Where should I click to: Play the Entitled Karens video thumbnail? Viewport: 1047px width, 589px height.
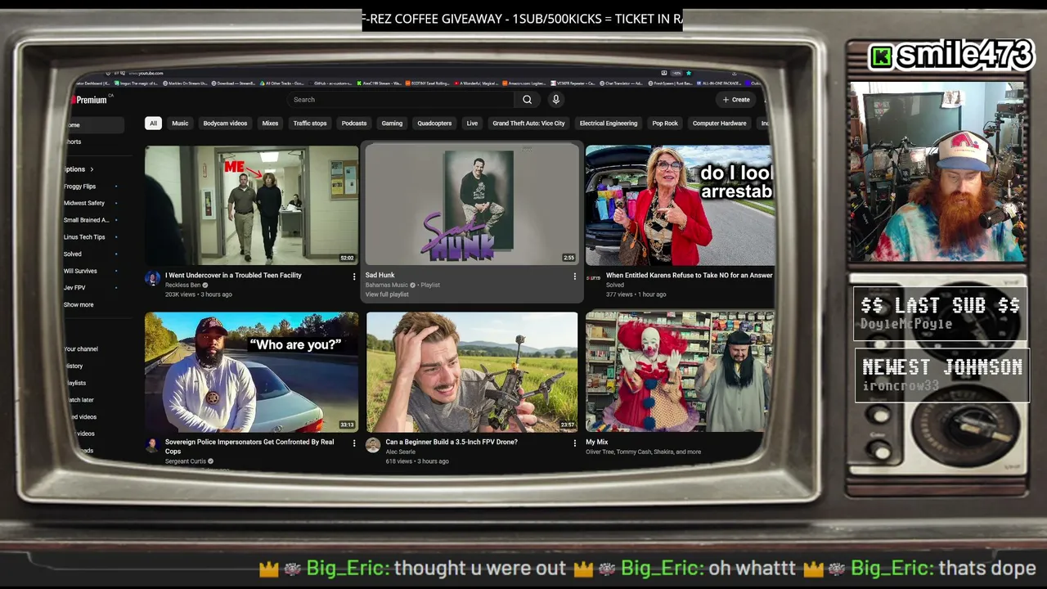click(678, 205)
